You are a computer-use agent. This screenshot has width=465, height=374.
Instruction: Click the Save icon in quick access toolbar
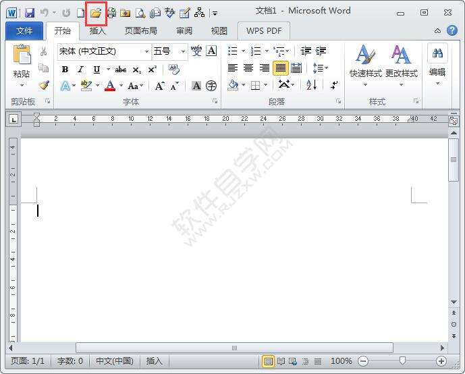(x=30, y=13)
